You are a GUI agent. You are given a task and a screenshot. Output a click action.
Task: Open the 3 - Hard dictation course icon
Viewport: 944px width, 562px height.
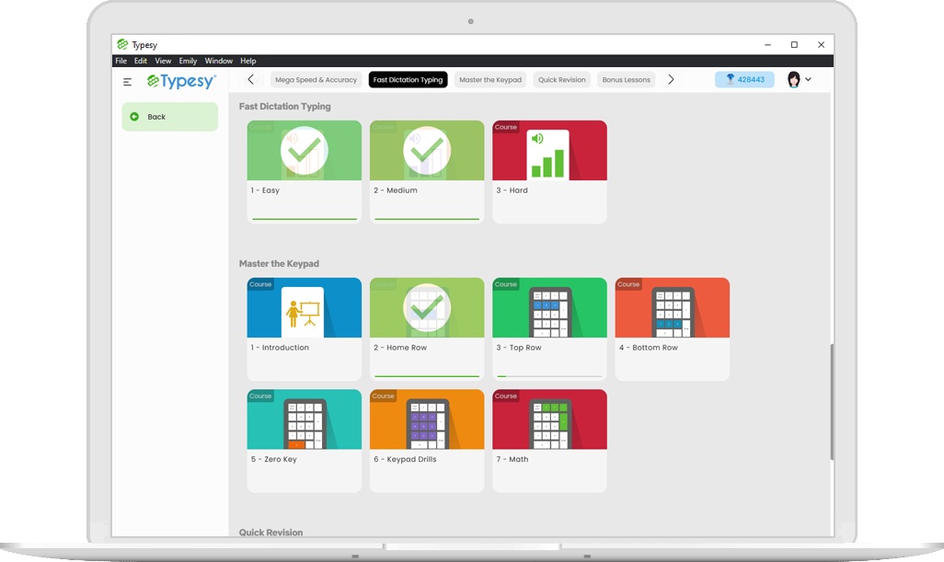pos(547,155)
